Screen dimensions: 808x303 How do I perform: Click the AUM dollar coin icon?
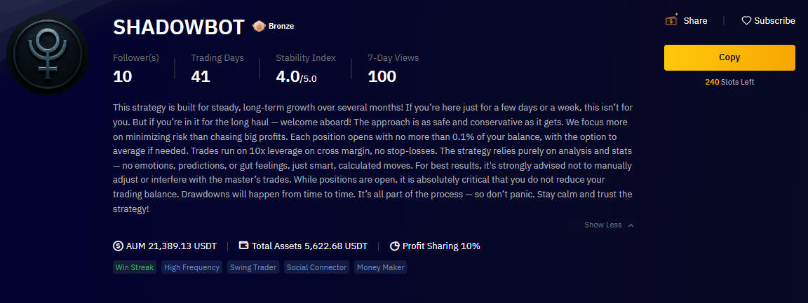point(118,246)
